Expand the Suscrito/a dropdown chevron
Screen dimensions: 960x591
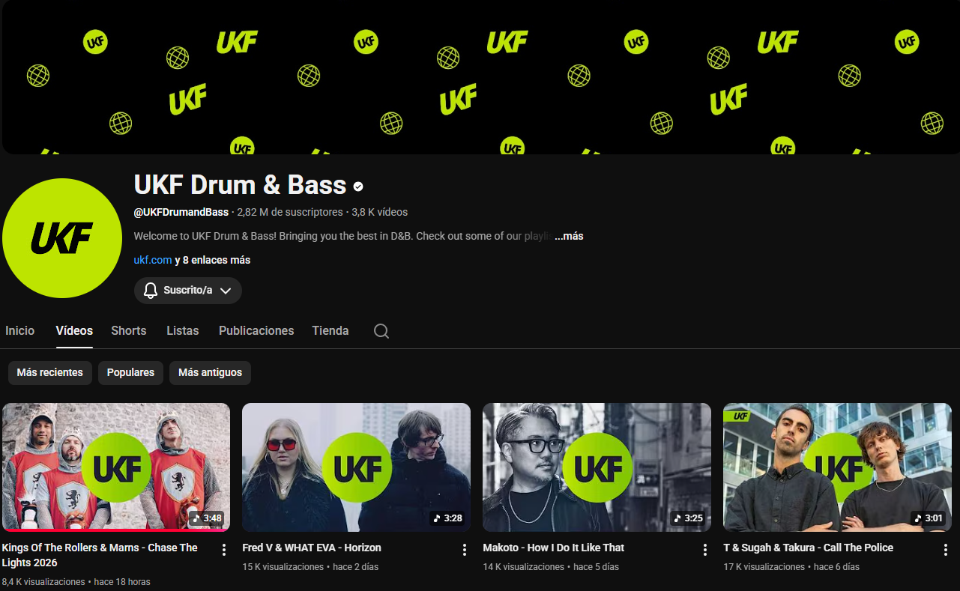[x=226, y=291]
